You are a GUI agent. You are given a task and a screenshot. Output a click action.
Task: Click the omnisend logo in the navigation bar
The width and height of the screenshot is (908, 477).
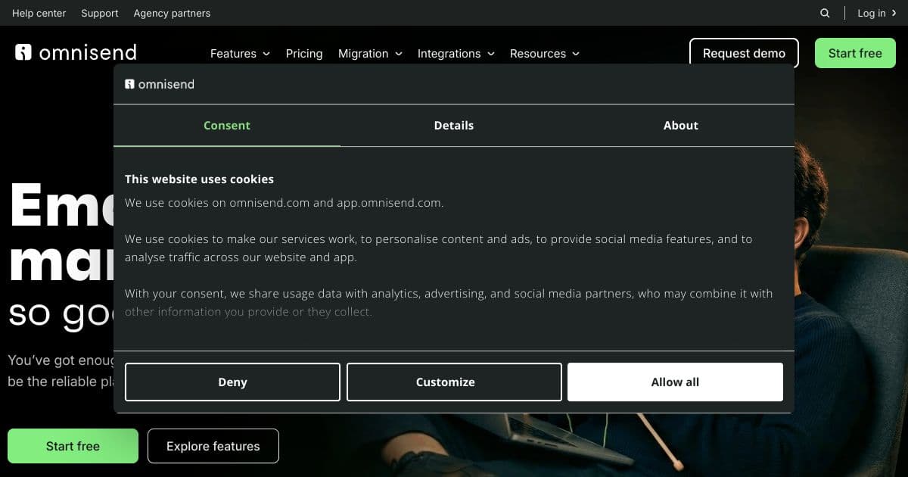click(74, 52)
